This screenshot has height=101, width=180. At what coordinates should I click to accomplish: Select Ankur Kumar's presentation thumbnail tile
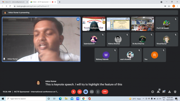click(118, 24)
